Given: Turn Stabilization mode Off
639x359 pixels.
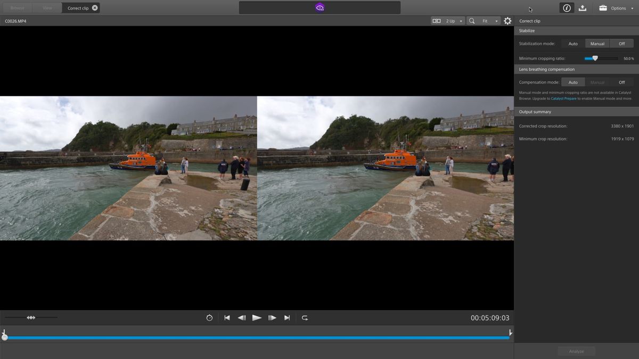Looking at the screenshot, I should click(622, 44).
